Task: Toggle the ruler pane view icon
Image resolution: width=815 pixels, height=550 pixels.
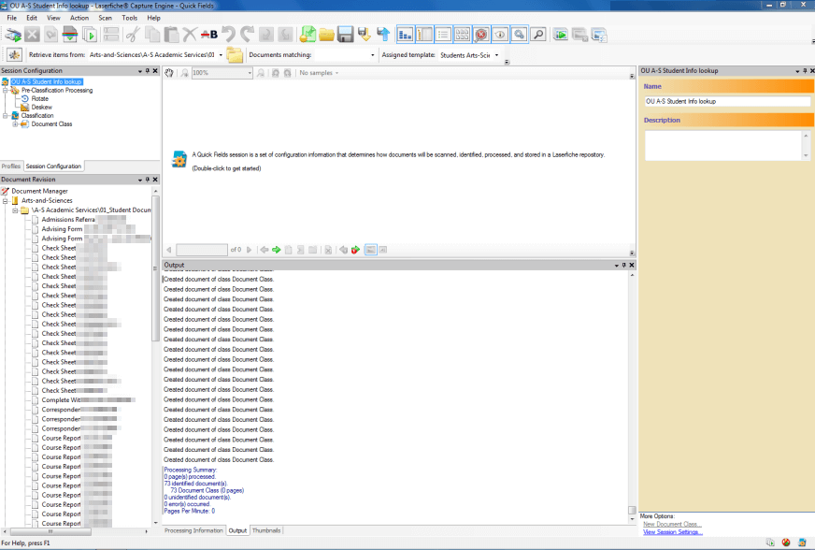Action: pos(424,35)
